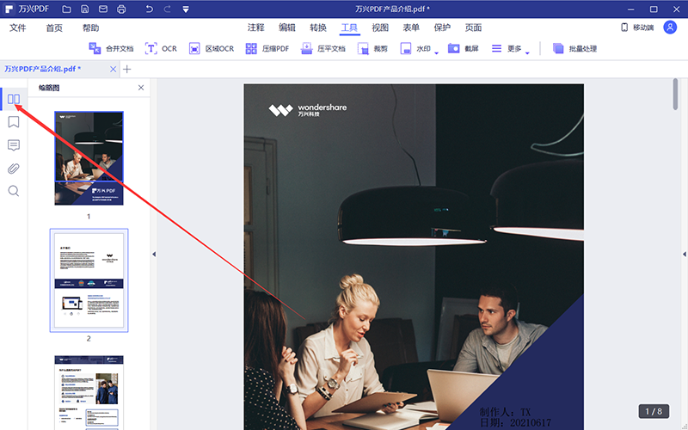This screenshot has width=688, height=430.
Task: Click the 移动端 mobile button
Action: (637, 28)
